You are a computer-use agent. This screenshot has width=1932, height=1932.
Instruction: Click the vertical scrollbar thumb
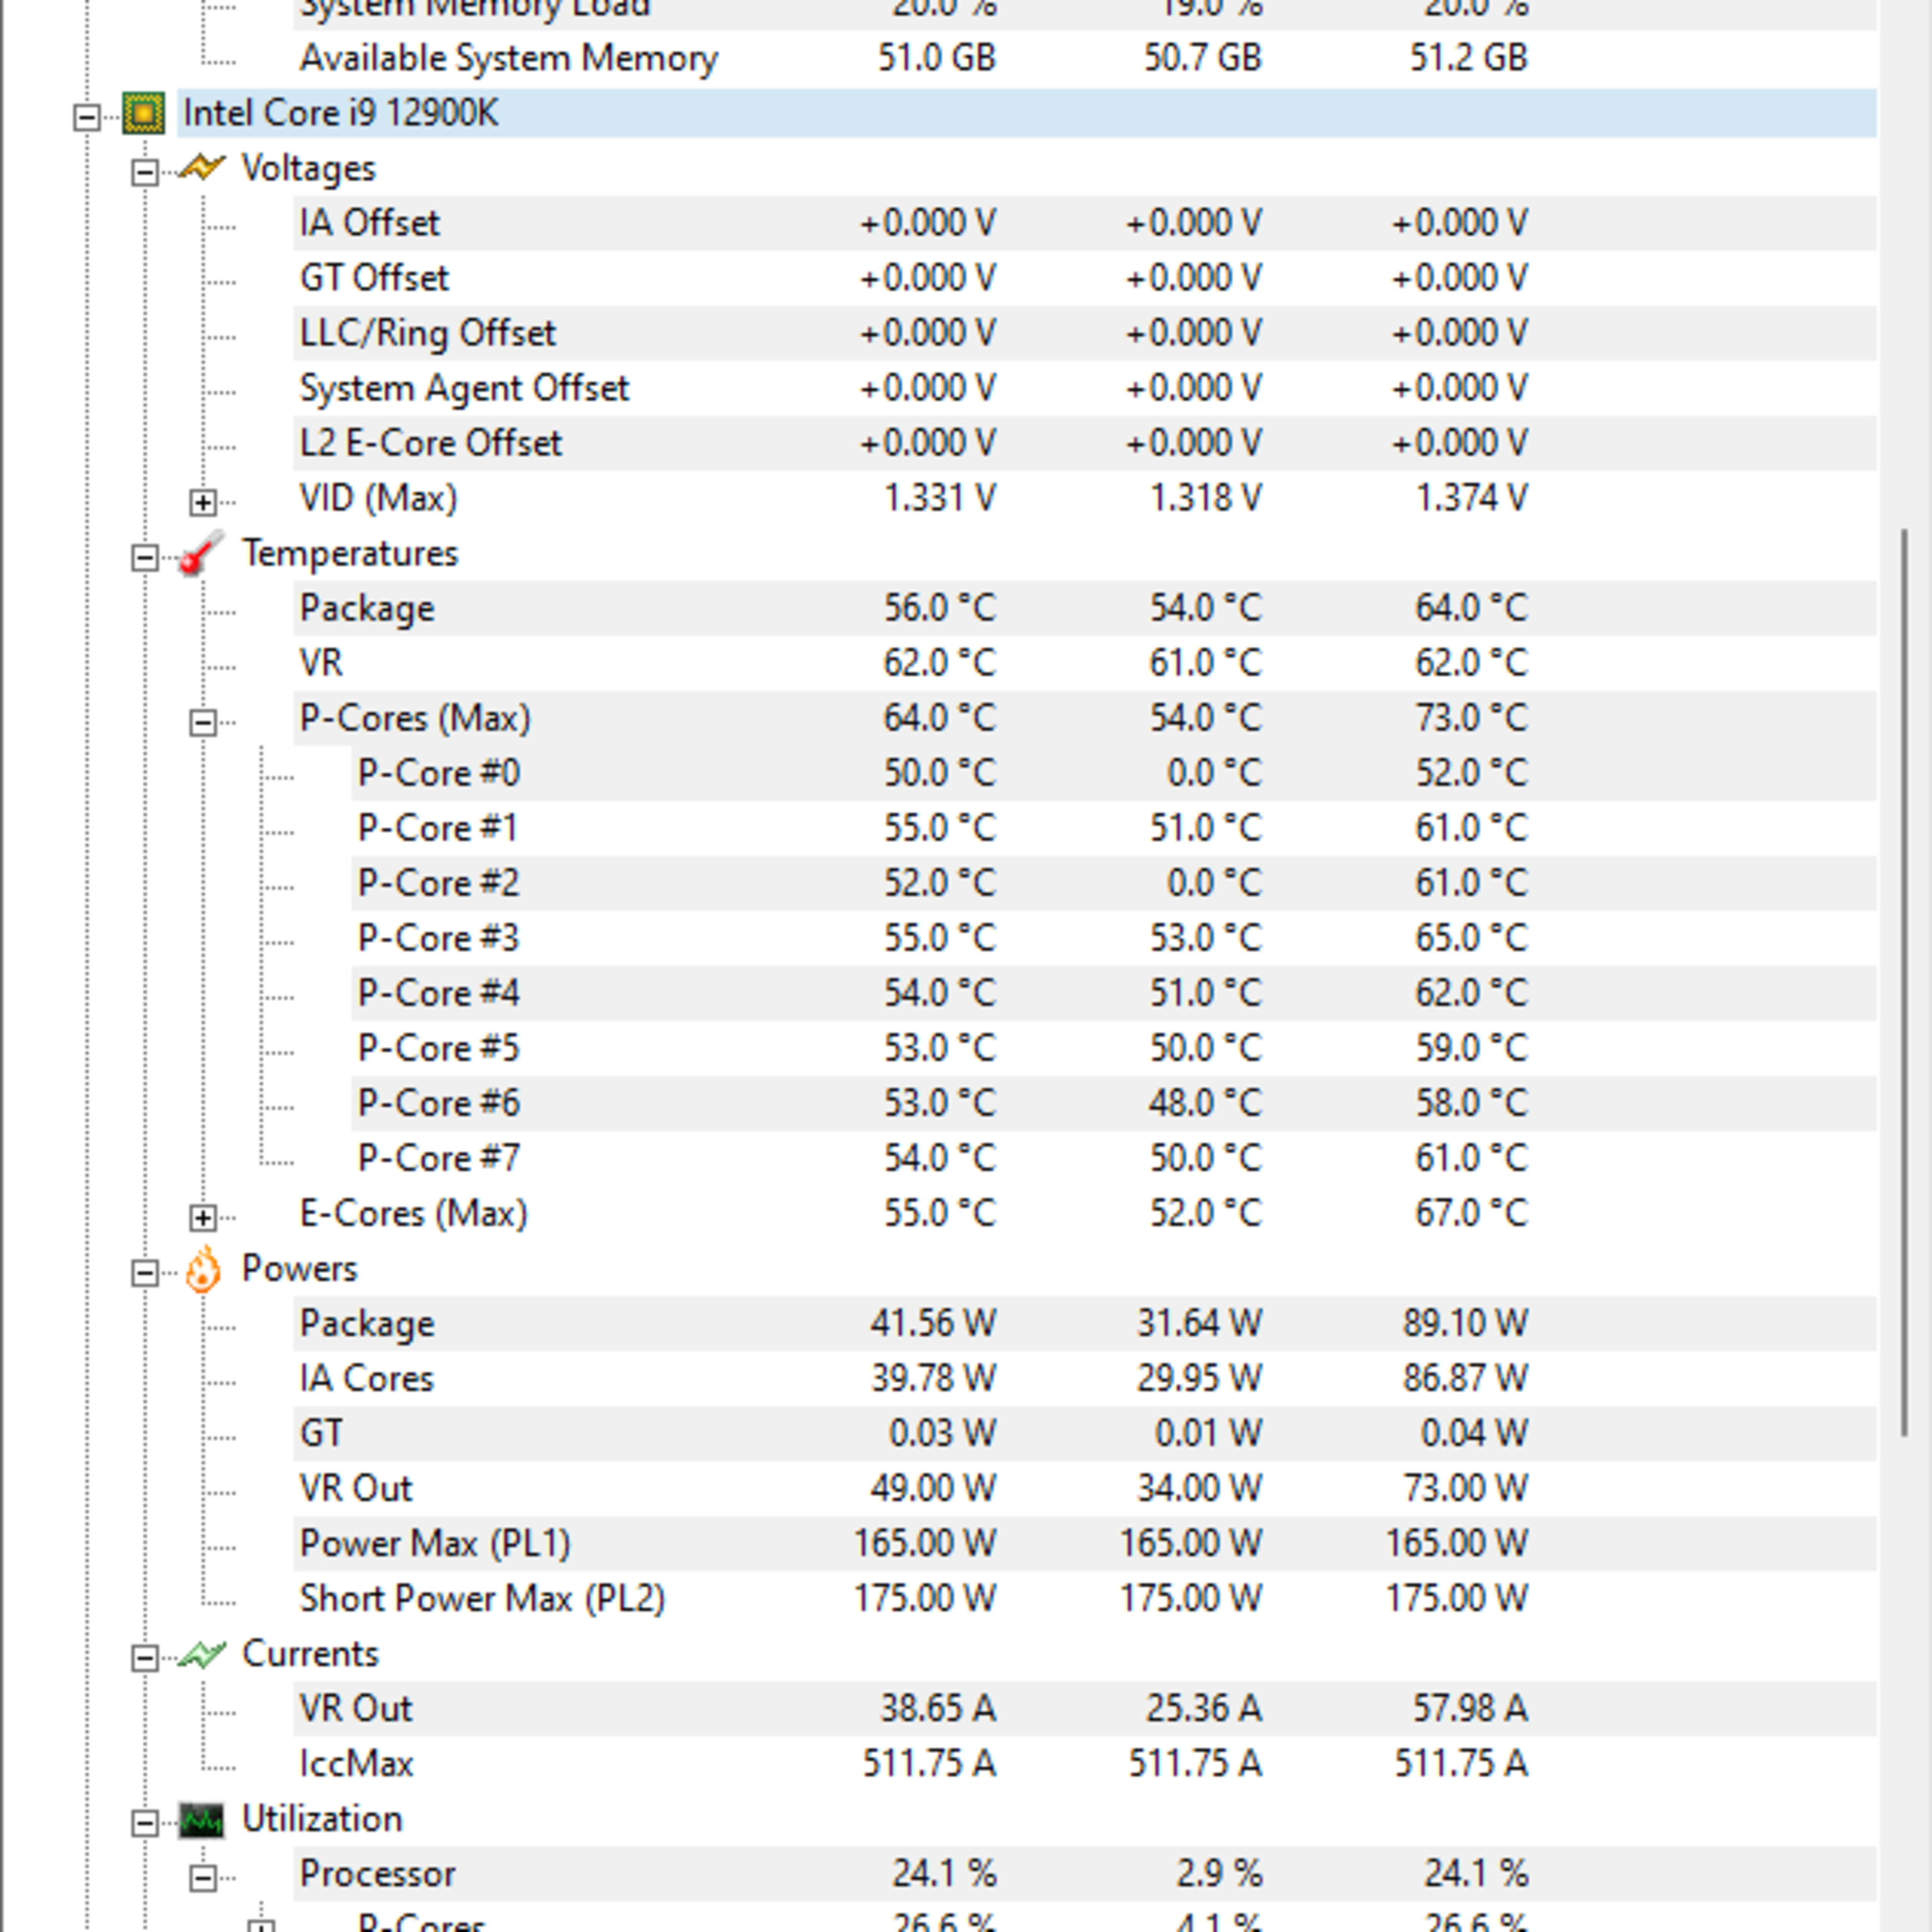(1905, 983)
